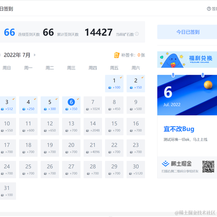Select calendar day 12 with +650

[50, 126]
